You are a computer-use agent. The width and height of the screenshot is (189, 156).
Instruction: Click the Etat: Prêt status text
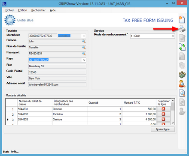[x=11, y=152]
